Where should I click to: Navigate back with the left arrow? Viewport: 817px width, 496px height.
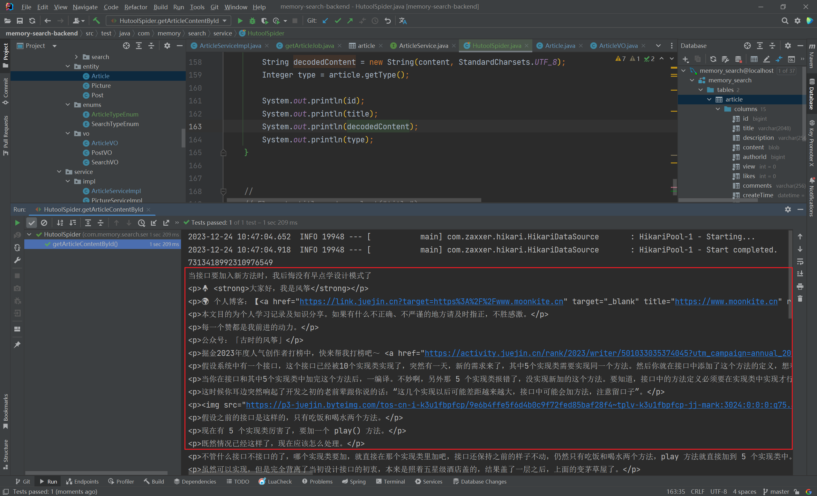point(48,21)
